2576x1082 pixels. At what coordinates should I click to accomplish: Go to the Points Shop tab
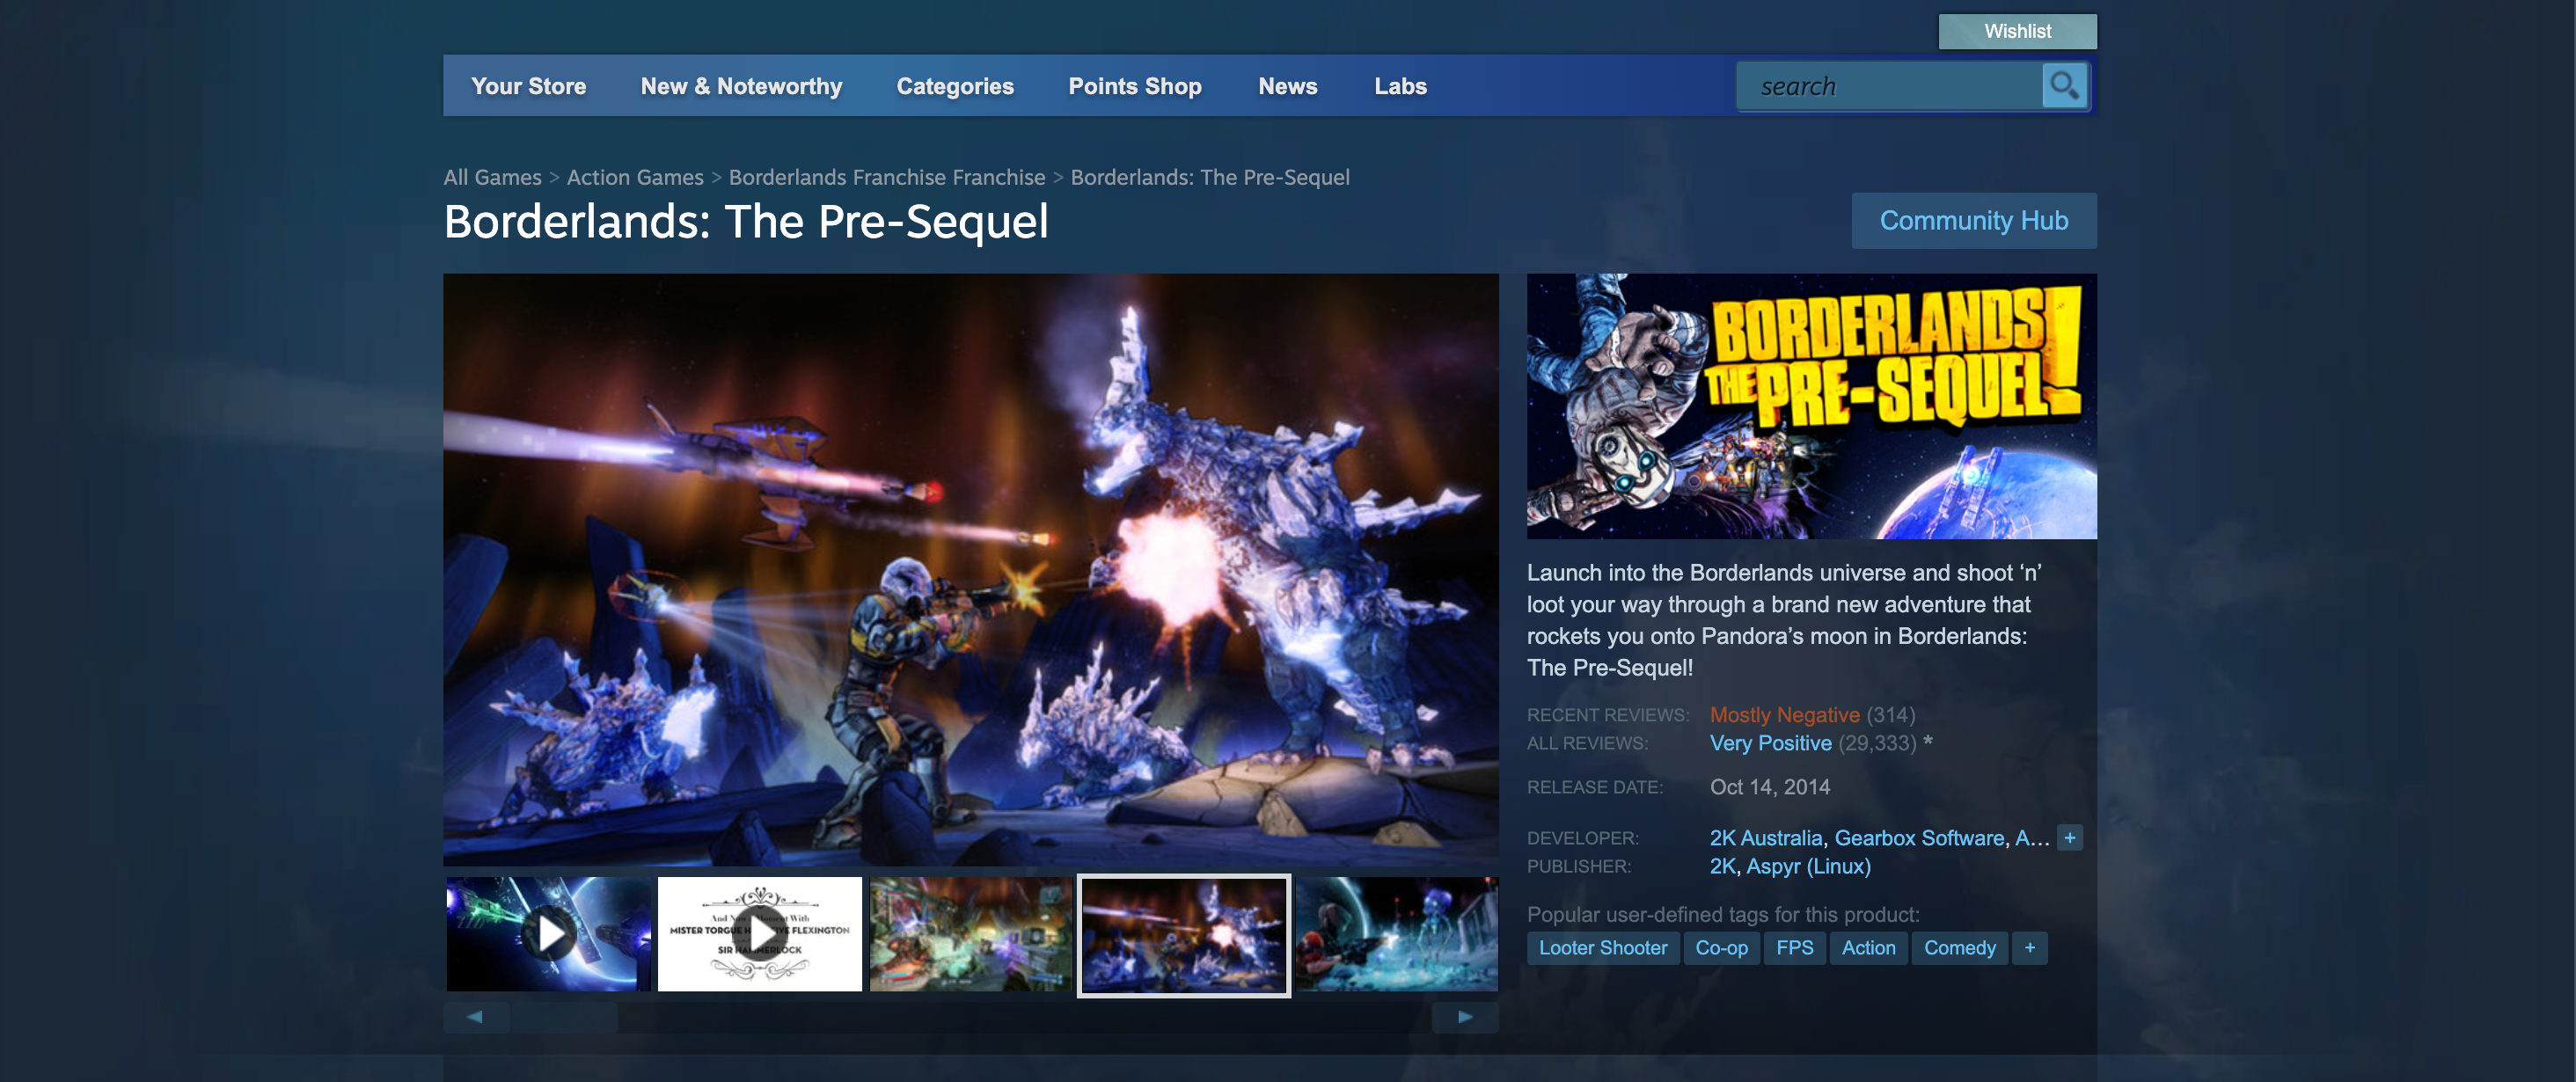pos(1134,86)
